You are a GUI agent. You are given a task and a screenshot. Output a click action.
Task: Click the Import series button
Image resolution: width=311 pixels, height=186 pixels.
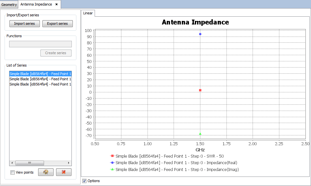24,23
